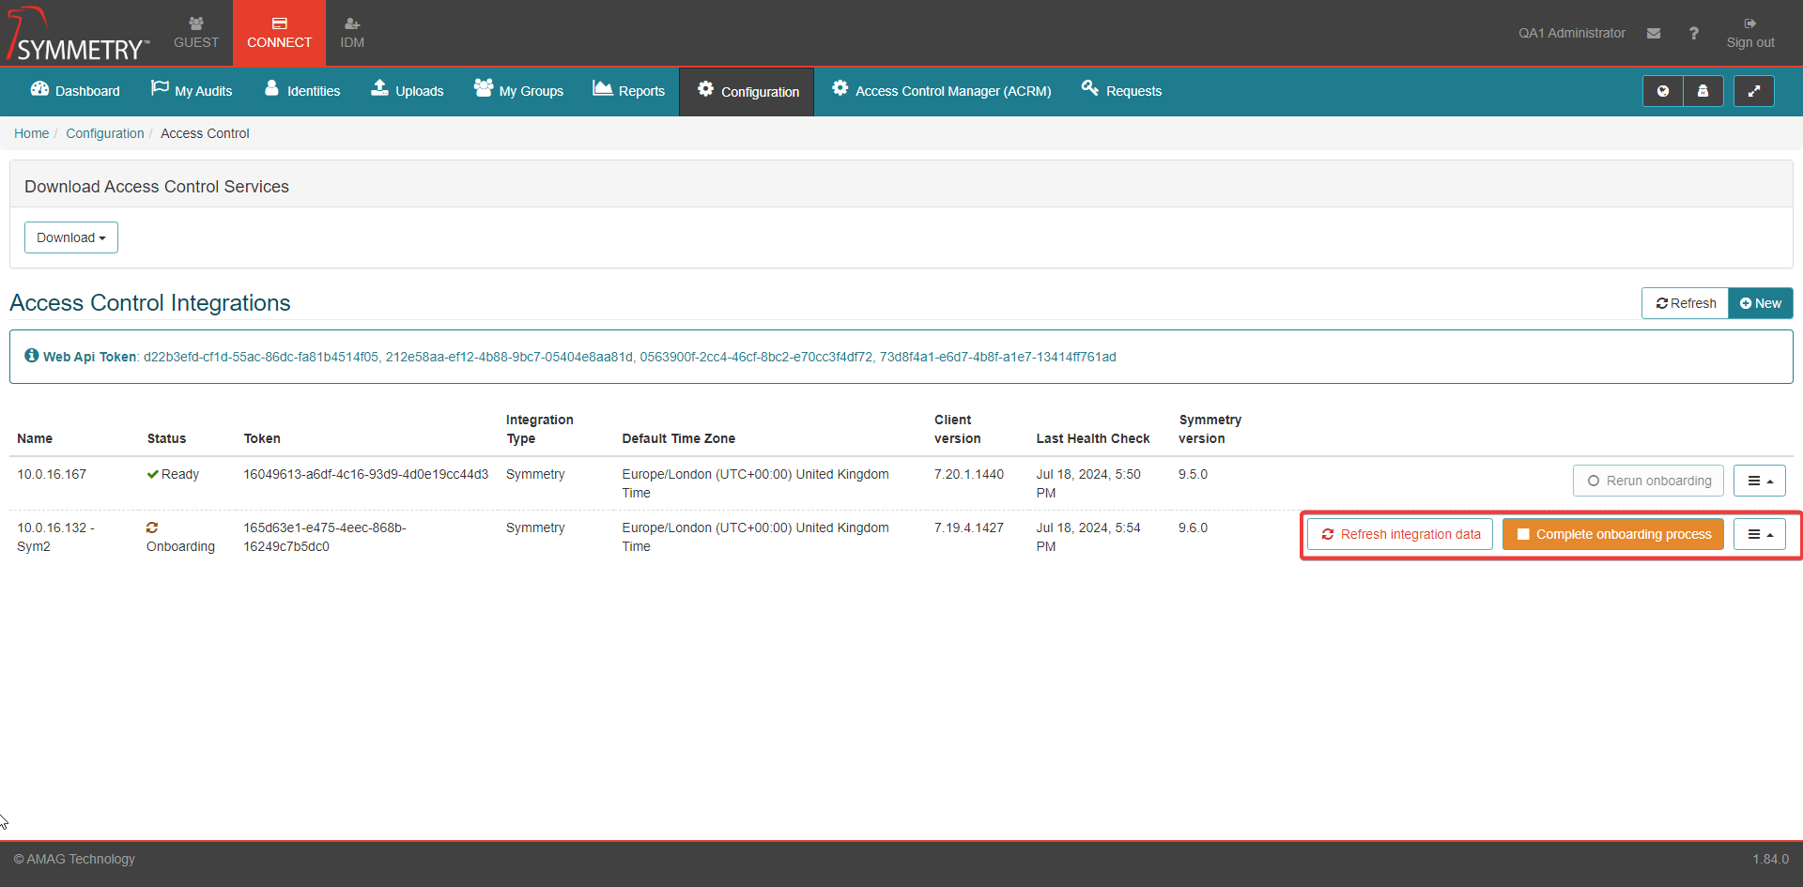This screenshot has height=887, width=1803.
Task: Refresh the integrations list
Action: (x=1686, y=303)
